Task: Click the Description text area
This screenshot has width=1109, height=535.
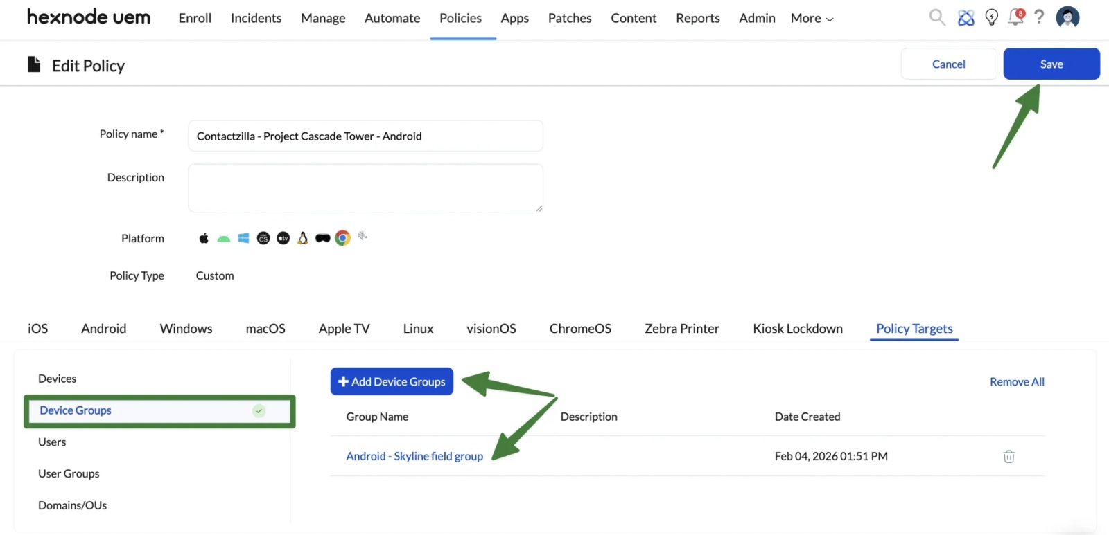Action: coord(365,188)
